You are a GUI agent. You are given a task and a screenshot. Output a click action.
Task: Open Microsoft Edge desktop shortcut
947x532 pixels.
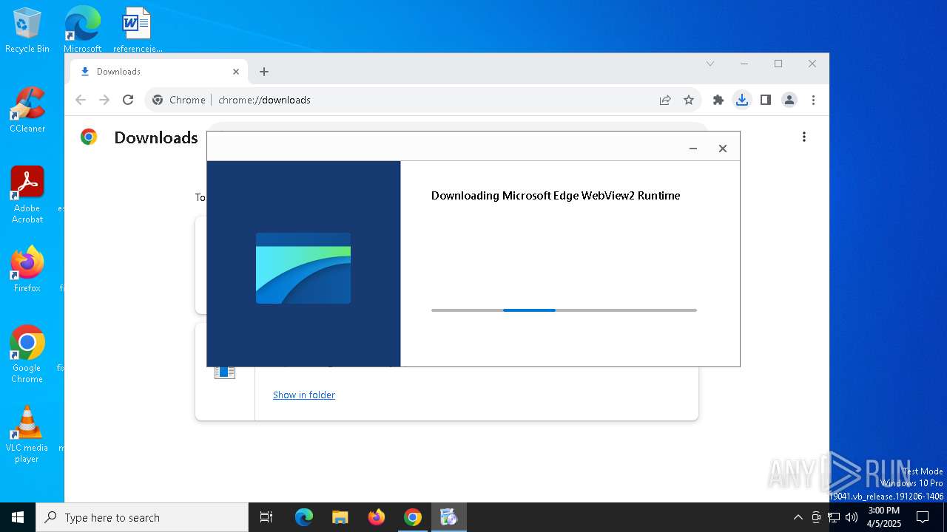click(x=82, y=30)
